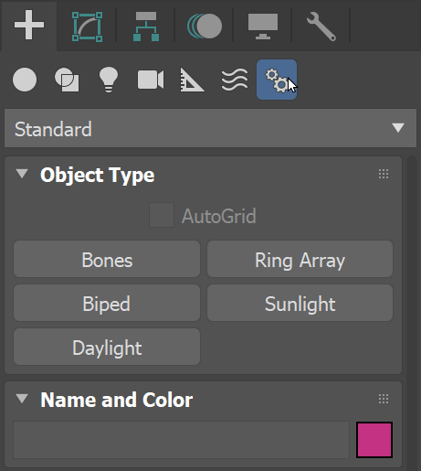This screenshot has width=421, height=471.
Task: Select the Space Warps wave icon
Action: pyautogui.click(x=235, y=80)
